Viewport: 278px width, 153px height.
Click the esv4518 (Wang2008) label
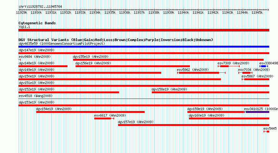(36, 96)
